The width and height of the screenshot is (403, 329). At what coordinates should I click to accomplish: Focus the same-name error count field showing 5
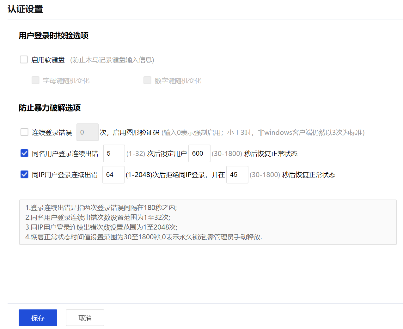[114, 153]
